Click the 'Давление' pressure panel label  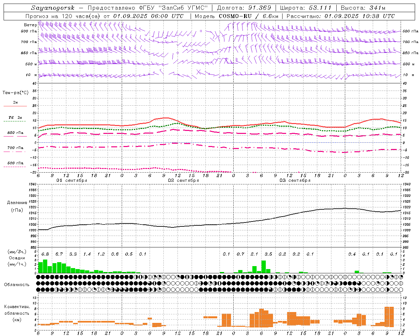pyautogui.click(x=17, y=203)
